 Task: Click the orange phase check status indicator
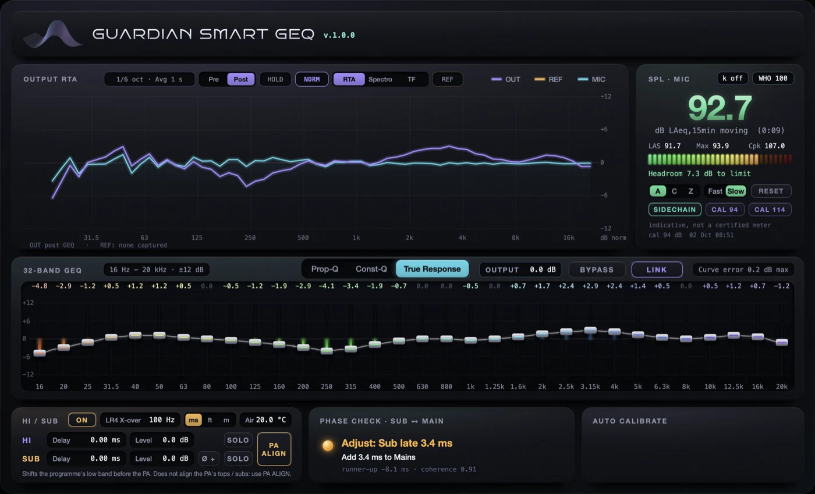328,445
